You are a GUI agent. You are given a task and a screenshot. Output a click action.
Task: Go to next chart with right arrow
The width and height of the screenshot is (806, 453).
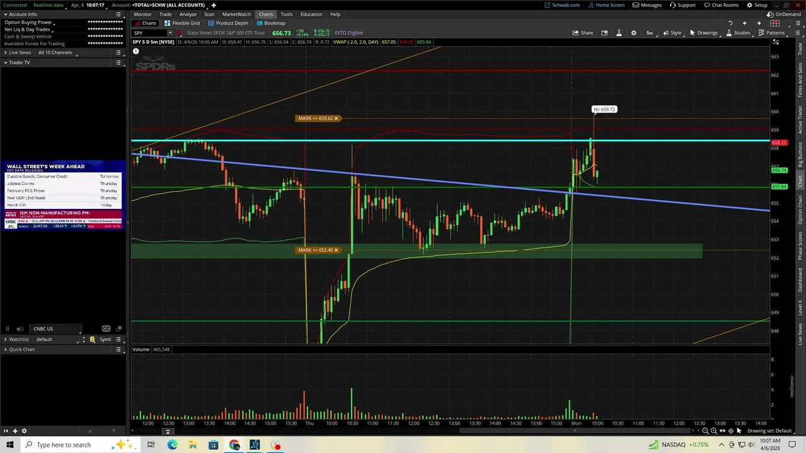pos(758,23)
